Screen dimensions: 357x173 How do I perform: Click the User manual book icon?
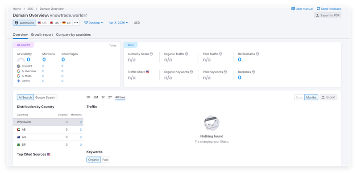coord(293,9)
